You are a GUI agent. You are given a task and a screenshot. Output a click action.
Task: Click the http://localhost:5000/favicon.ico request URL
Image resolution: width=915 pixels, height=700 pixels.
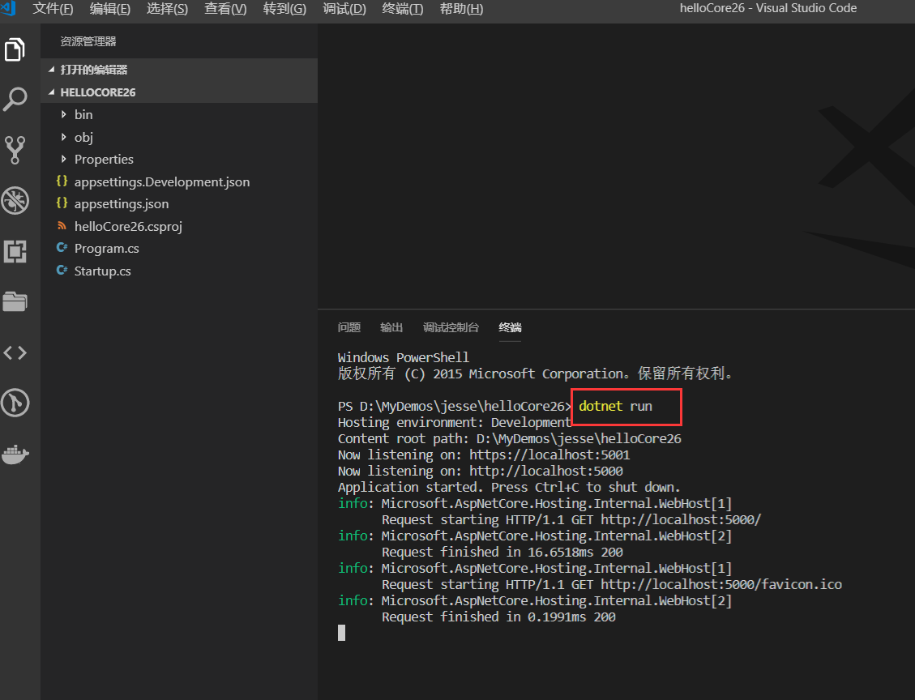(721, 584)
